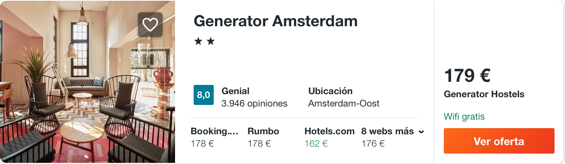The width and height of the screenshot is (565, 164).
Task: Click the 178 € price under Booking.com
Action: 202,144
